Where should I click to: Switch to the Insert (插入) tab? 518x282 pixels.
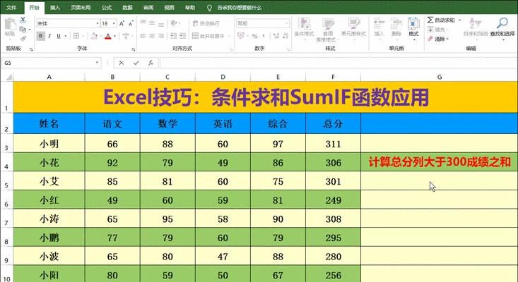point(55,7)
